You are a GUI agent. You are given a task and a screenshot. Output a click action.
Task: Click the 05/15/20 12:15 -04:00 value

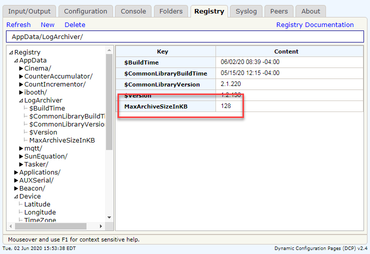250,73
